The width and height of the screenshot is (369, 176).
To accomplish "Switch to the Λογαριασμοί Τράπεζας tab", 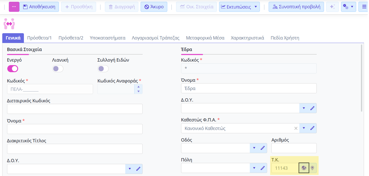I will pos(155,38).
